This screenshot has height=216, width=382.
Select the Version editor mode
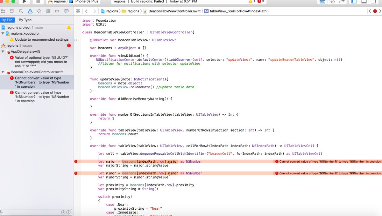coord(342,2)
